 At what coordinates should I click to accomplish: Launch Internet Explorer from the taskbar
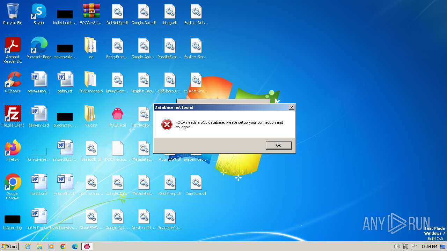28,246
